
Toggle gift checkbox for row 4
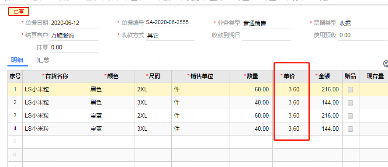pos(350,129)
